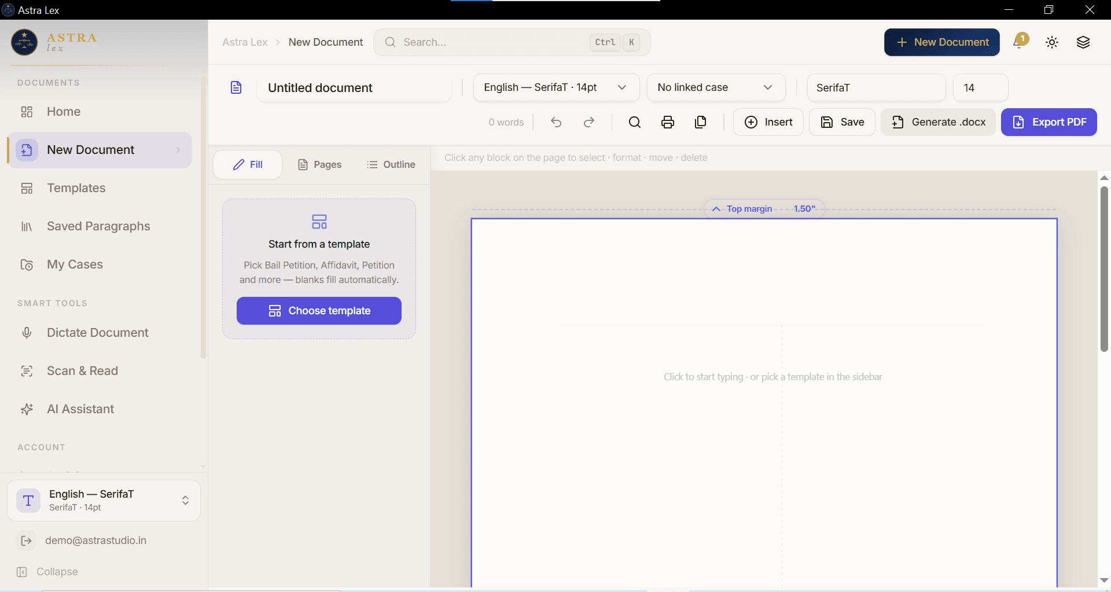
Task: Click Choose template button
Action: click(319, 311)
